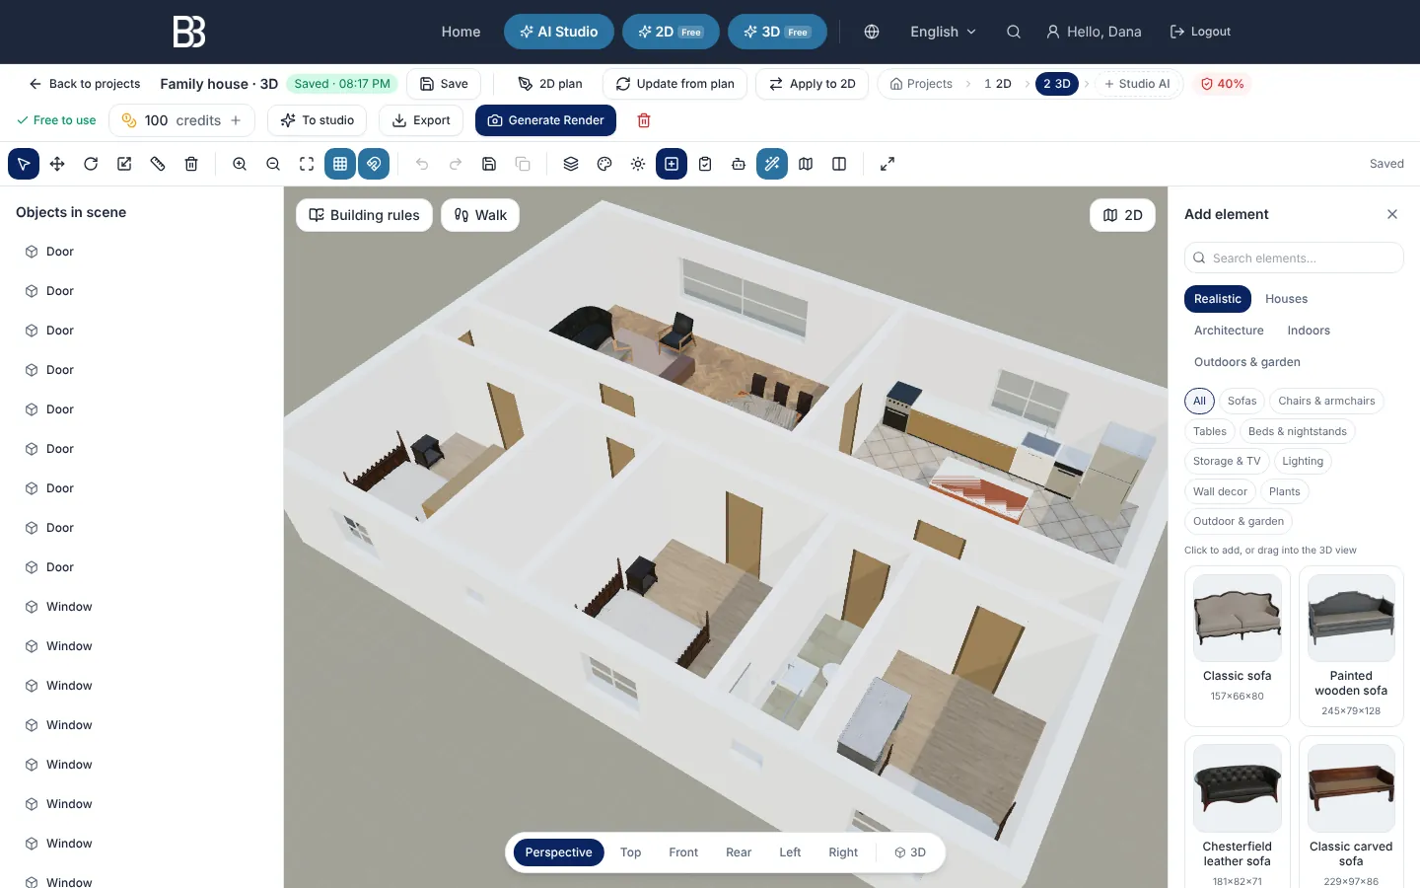Activate the move tool
The width and height of the screenshot is (1420, 888).
pyautogui.click(x=57, y=164)
